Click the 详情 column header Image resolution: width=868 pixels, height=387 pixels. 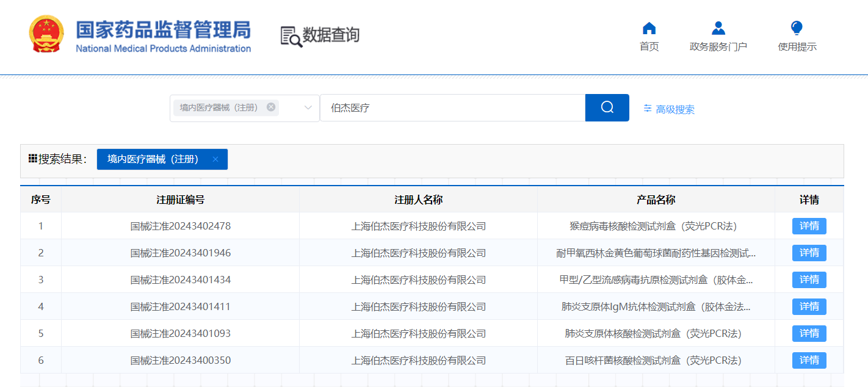click(x=809, y=200)
